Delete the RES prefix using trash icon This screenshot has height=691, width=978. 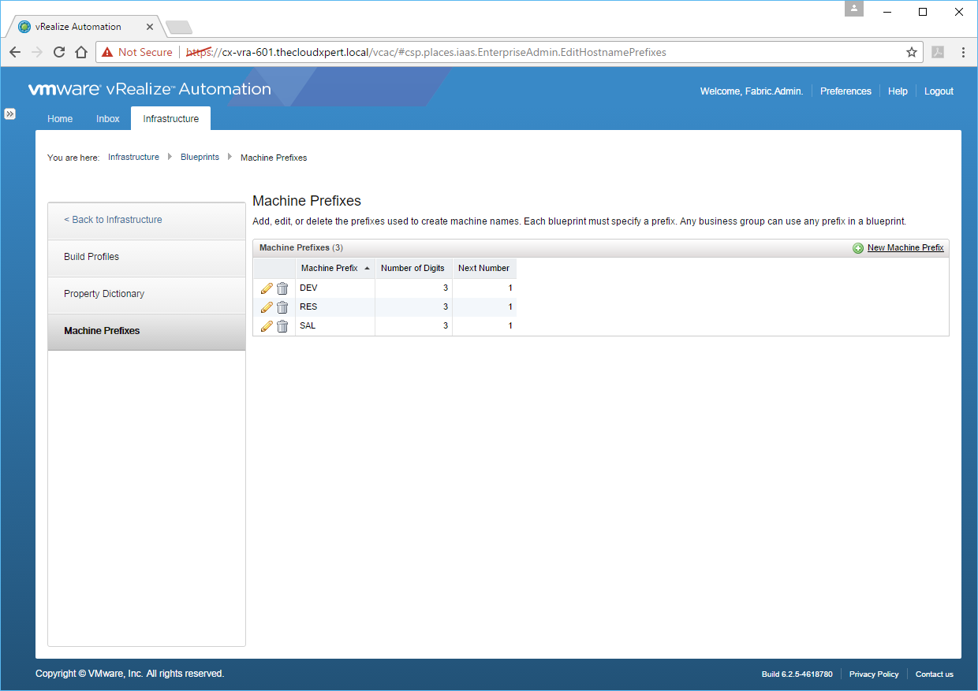click(x=282, y=307)
